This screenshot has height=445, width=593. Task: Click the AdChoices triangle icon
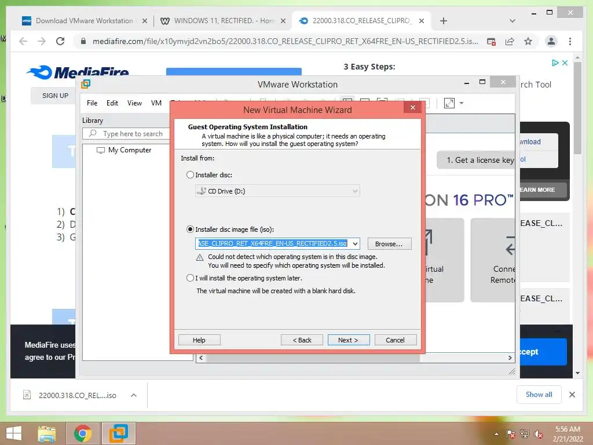555,63
